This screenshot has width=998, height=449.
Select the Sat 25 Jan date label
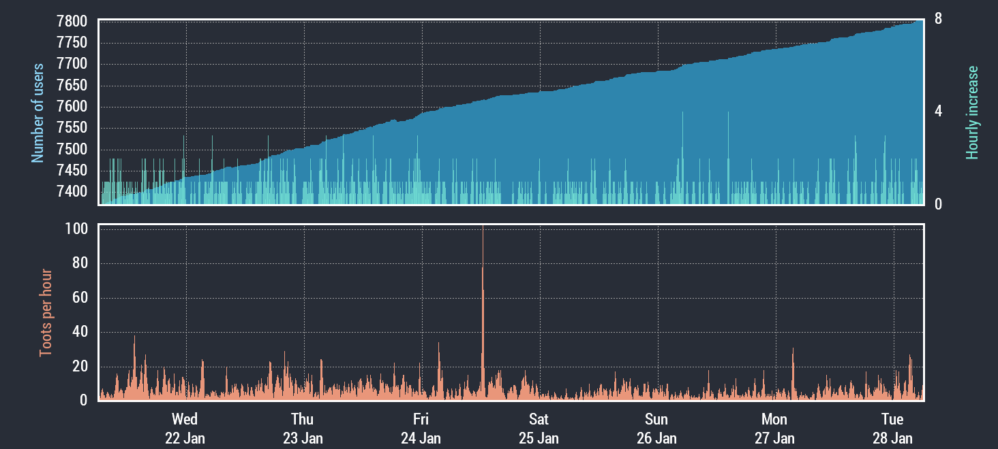coord(539,429)
